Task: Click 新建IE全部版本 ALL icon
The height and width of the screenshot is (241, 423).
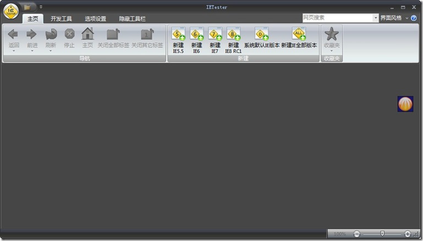Action: pyautogui.click(x=299, y=34)
